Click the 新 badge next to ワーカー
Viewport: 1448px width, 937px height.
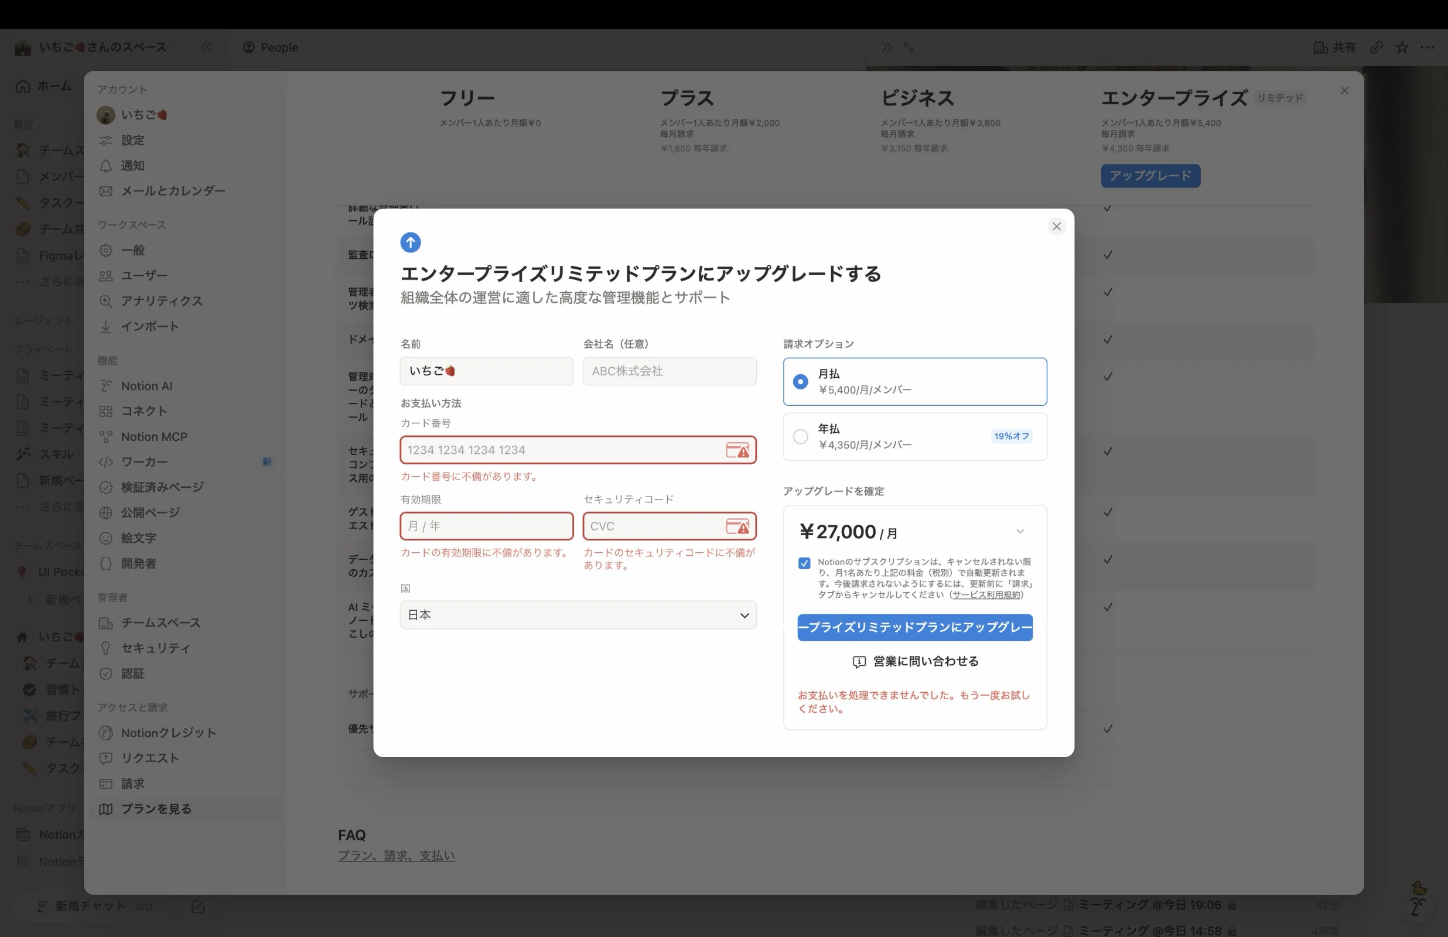(267, 463)
